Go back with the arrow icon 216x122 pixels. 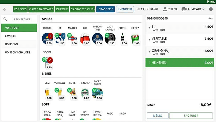click(5, 9)
